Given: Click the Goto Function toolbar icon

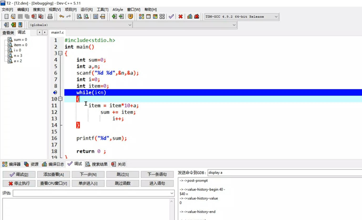Looking at the screenshot, I should pos(95,16).
